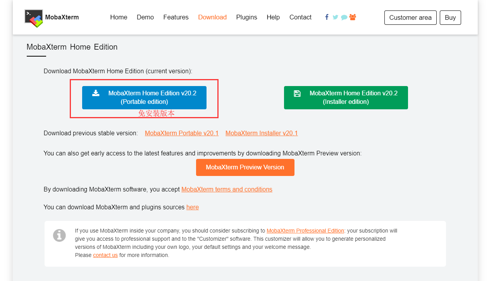Open the Plugins page
Image resolution: width=489 pixels, height=281 pixels.
[247, 17]
